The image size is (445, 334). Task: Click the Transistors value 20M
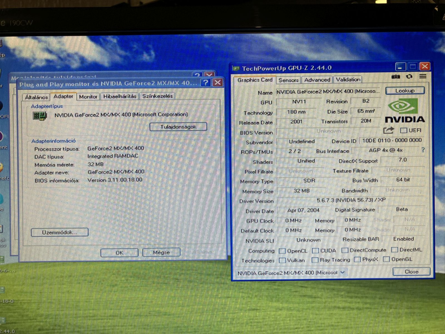pyautogui.click(x=366, y=121)
